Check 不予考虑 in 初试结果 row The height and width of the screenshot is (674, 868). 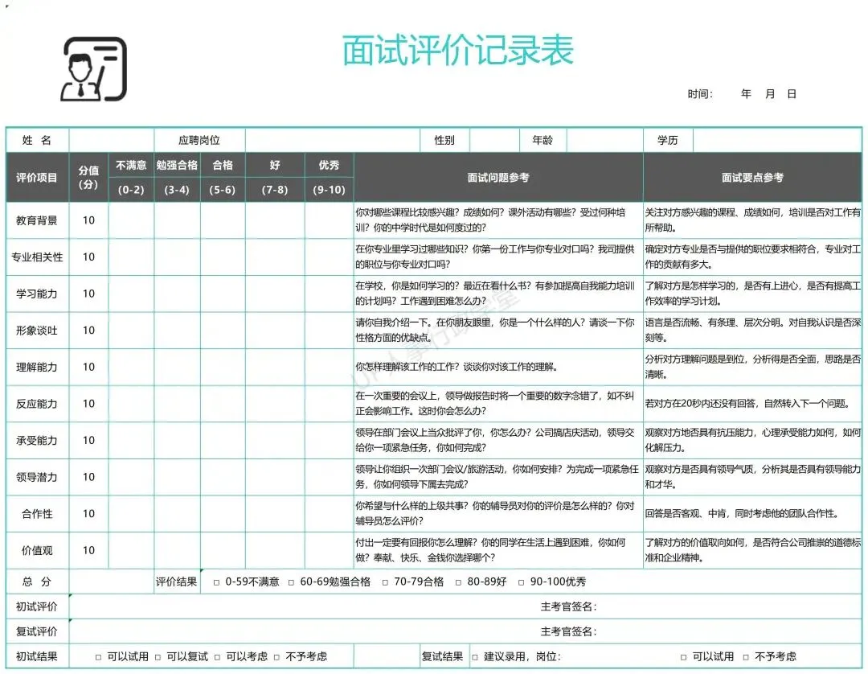276,657
